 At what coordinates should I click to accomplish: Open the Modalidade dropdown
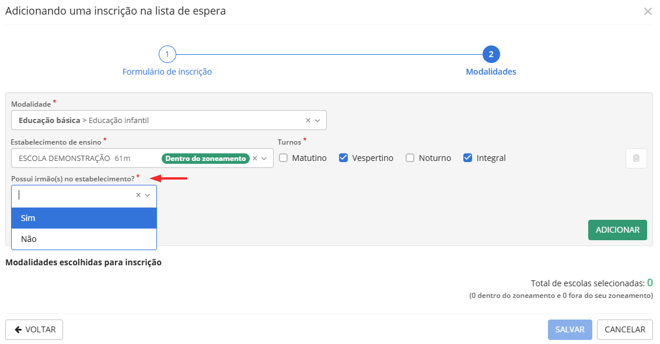click(x=318, y=120)
